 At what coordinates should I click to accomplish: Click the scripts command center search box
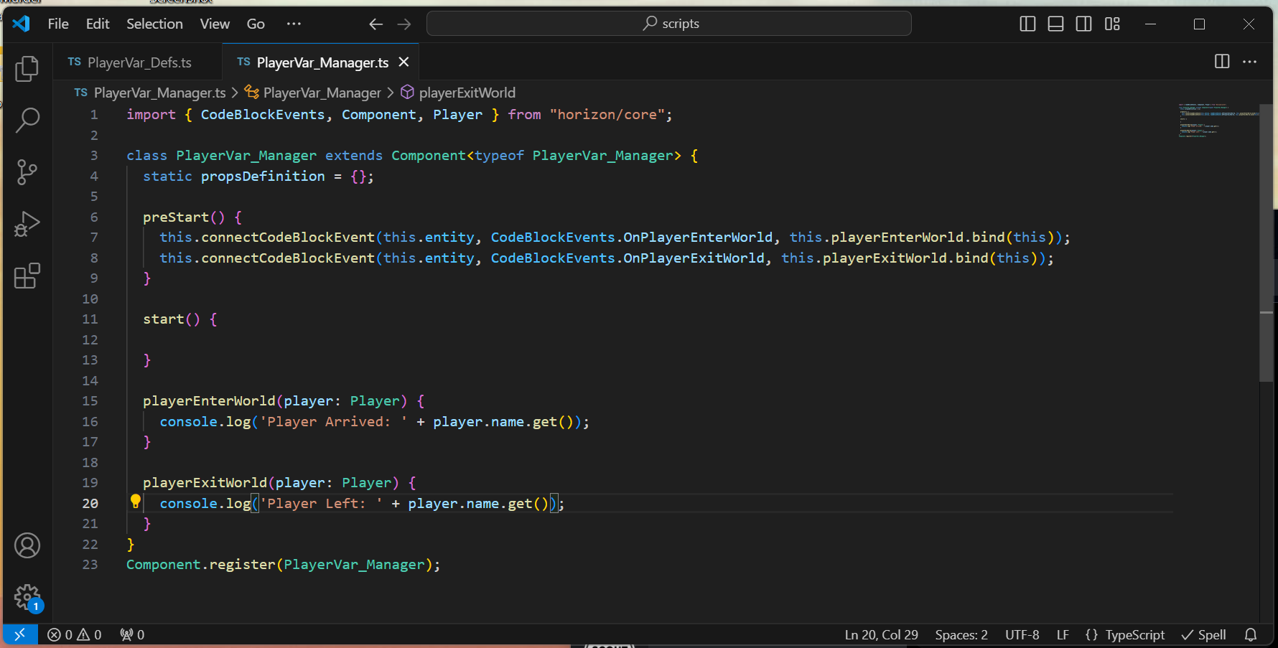668,24
